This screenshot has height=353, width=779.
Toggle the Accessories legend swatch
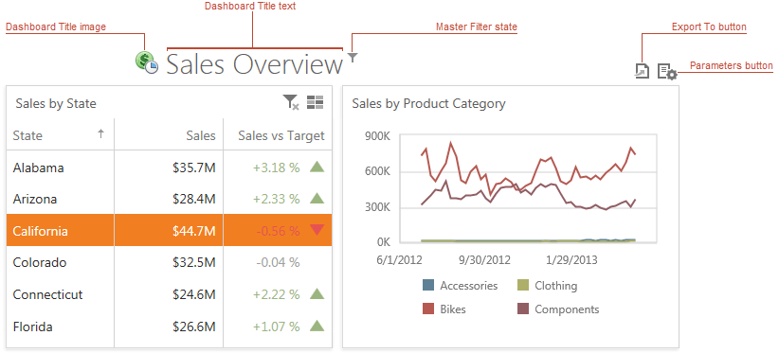pyautogui.click(x=428, y=285)
